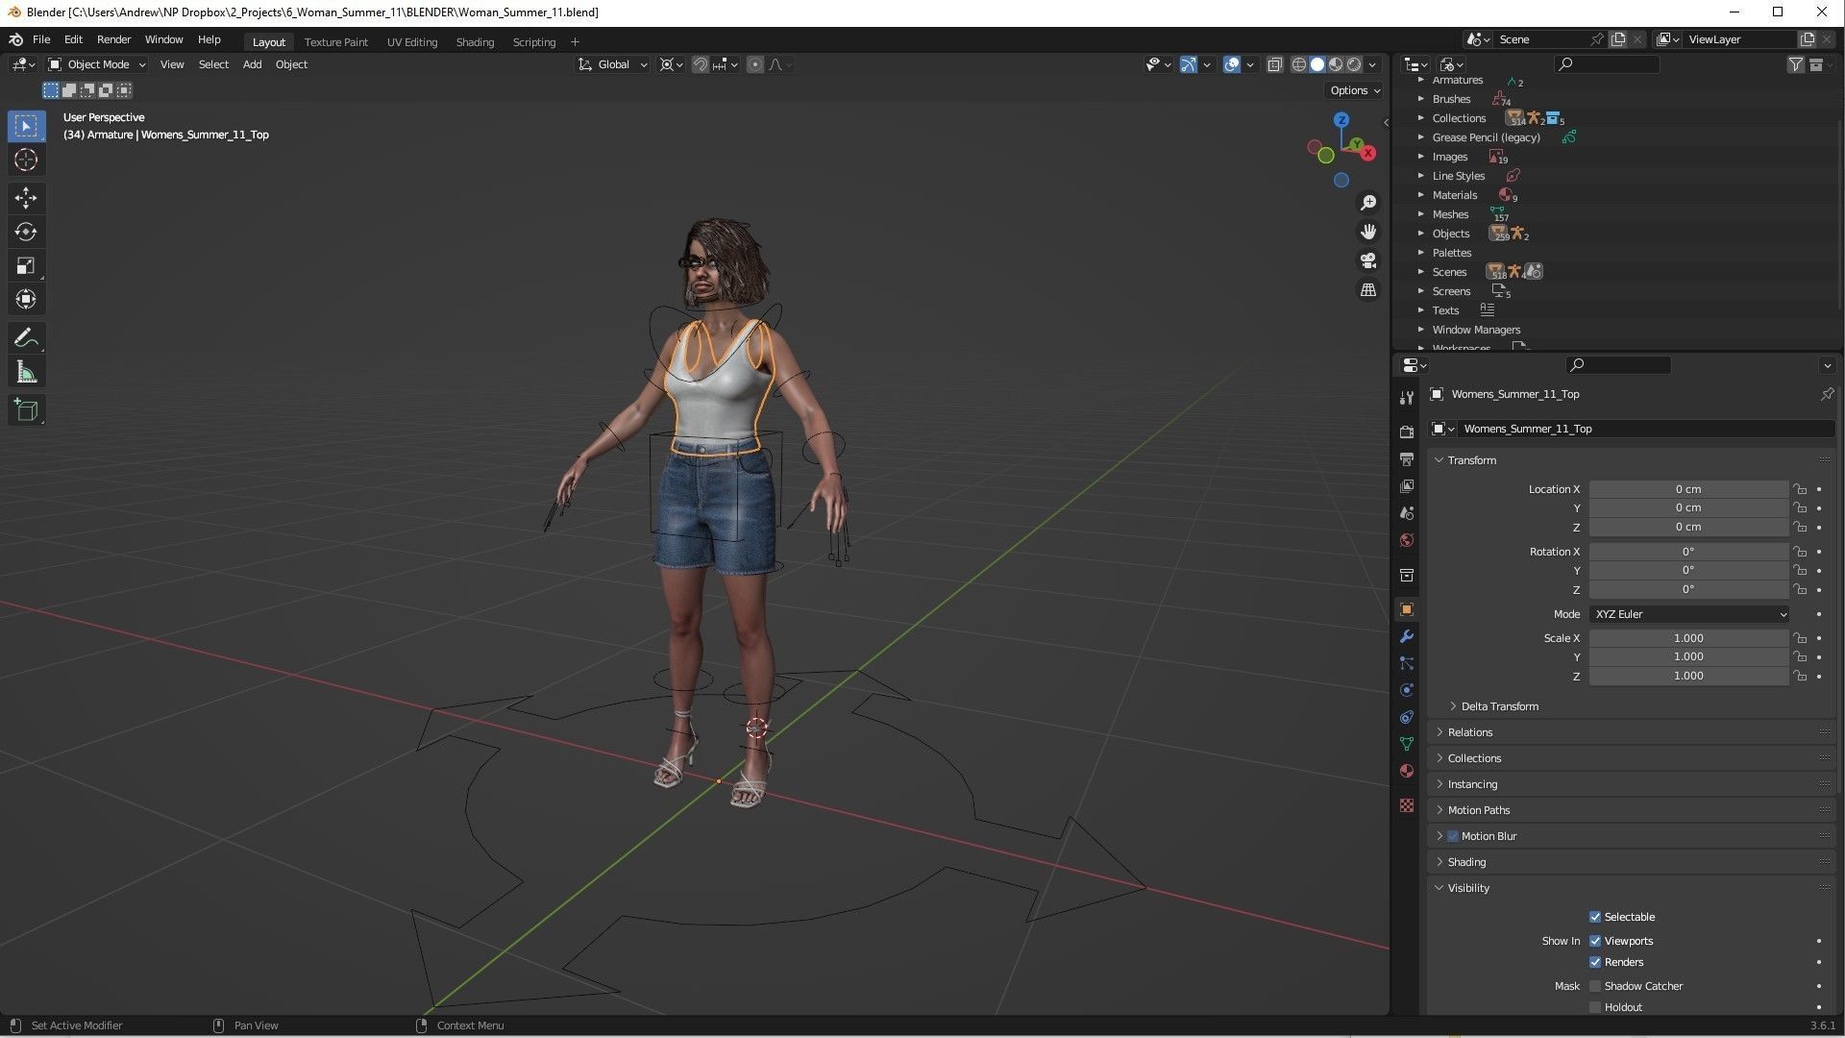Click the pan view hand icon

click(x=1368, y=232)
